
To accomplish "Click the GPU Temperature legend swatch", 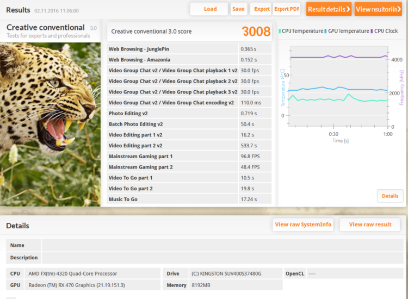I will coord(325,31).
